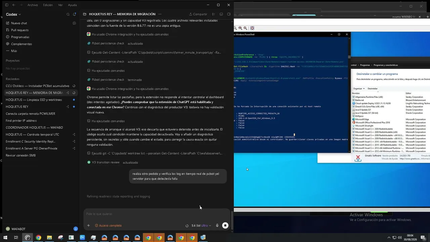
Task: Open the Edición menu
Action: [48, 5]
